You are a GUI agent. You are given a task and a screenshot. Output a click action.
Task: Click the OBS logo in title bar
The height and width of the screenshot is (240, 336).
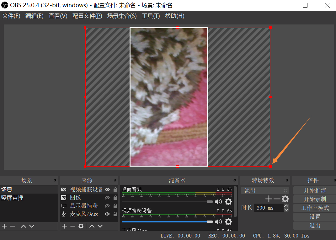coord(4,5)
